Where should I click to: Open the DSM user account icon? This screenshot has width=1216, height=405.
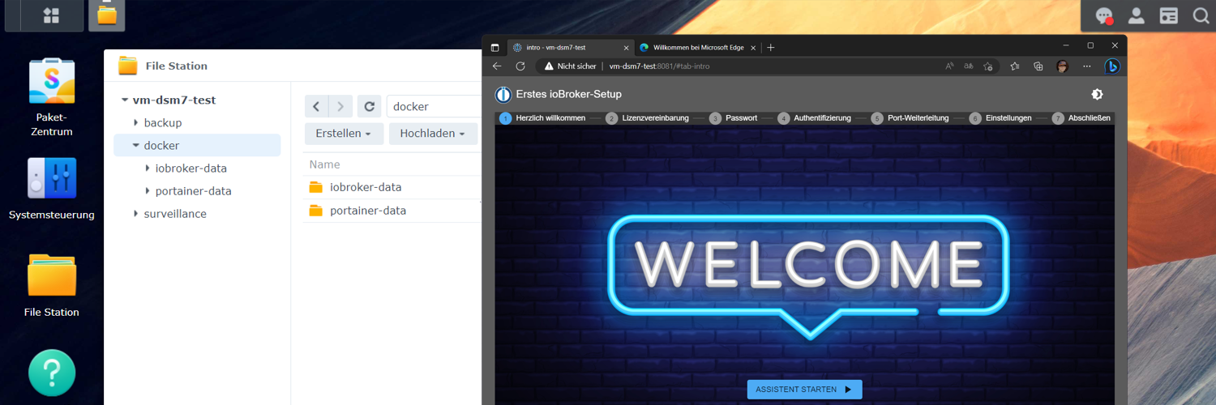[1137, 15]
